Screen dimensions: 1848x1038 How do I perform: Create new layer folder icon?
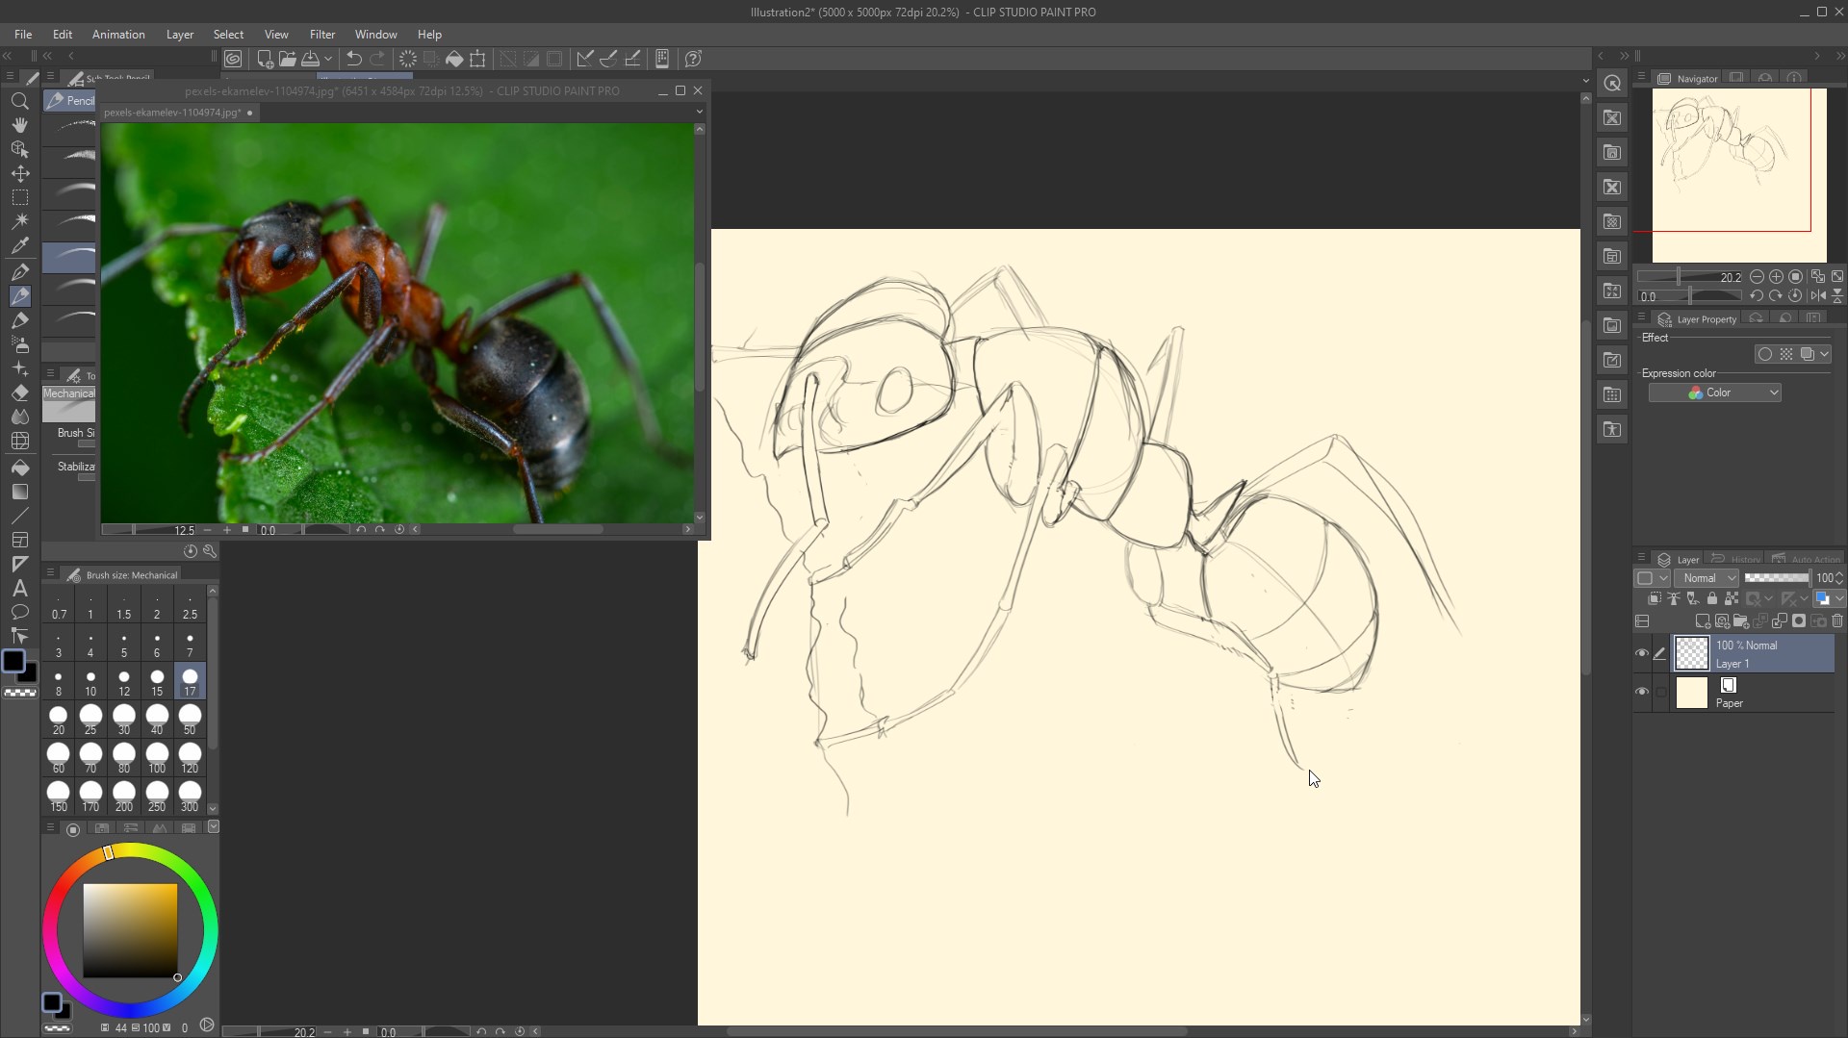pos(1740,621)
